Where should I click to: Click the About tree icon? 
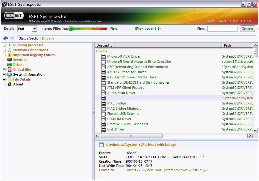[x=10, y=84]
